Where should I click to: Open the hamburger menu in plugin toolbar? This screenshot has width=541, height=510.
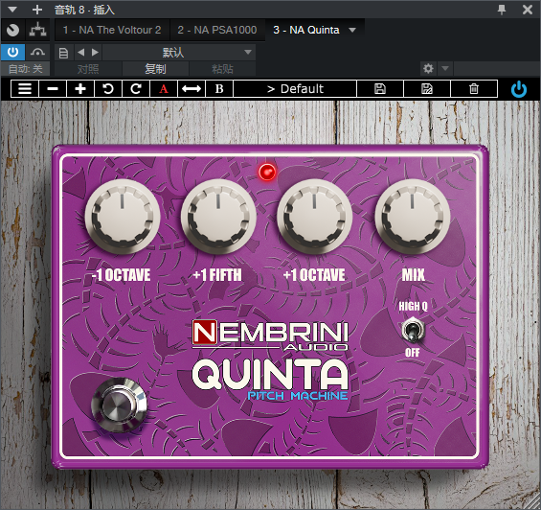[25, 89]
